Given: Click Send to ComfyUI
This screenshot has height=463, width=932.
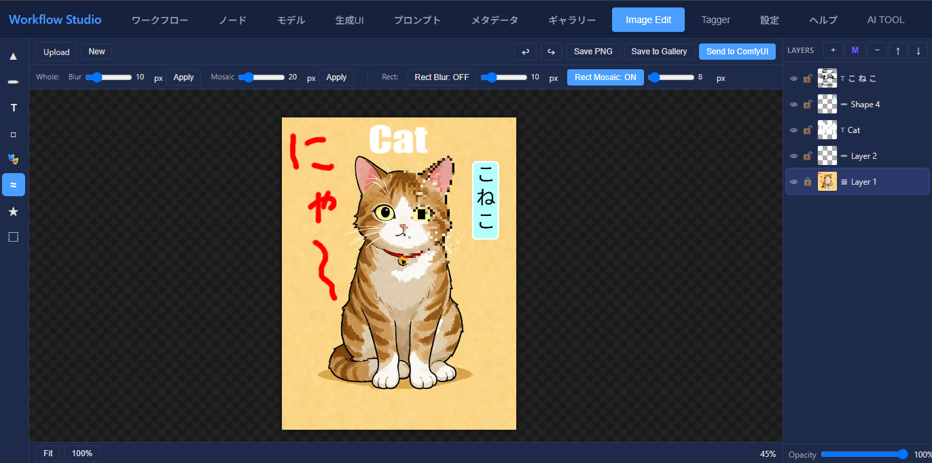Looking at the screenshot, I should pyautogui.click(x=737, y=52).
